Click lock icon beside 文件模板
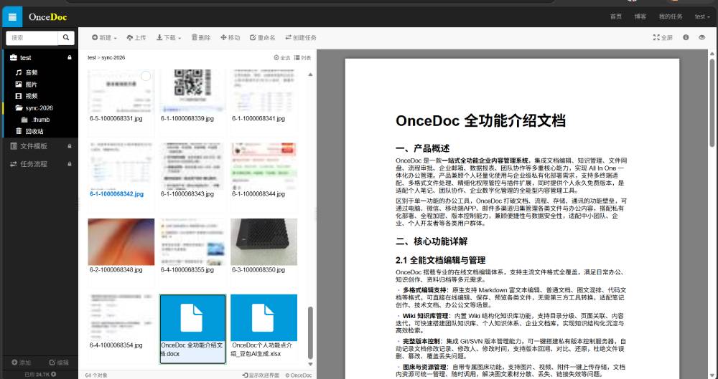Screen dimensions: 718x379 [70, 146]
